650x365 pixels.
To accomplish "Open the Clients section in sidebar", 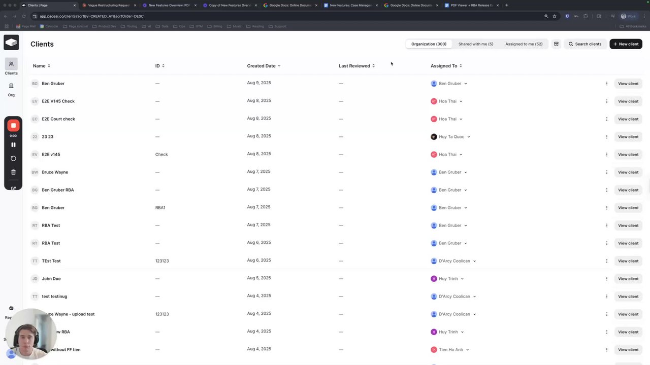I will (11, 67).
